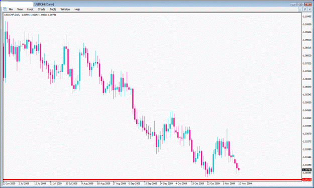Click the 23 Jun 2009 date label
This screenshot has height=188, width=314.
point(9,183)
